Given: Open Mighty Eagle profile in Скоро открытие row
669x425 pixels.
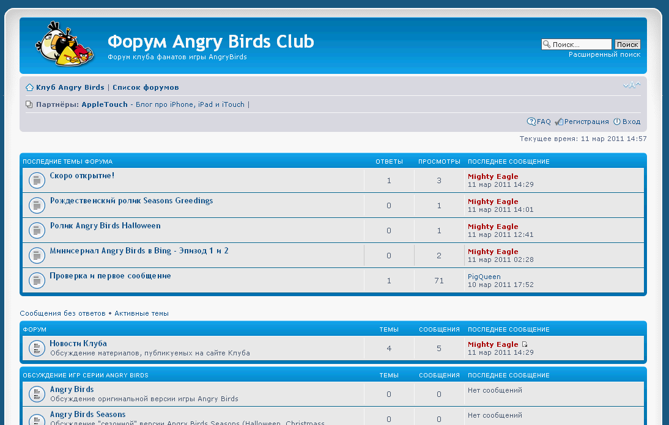Looking at the screenshot, I should [x=493, y=176].
